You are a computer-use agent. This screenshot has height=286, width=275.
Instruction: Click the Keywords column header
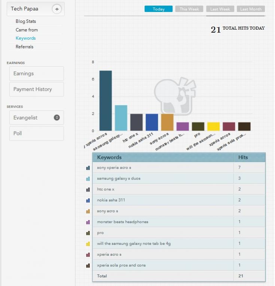(163, 157)
